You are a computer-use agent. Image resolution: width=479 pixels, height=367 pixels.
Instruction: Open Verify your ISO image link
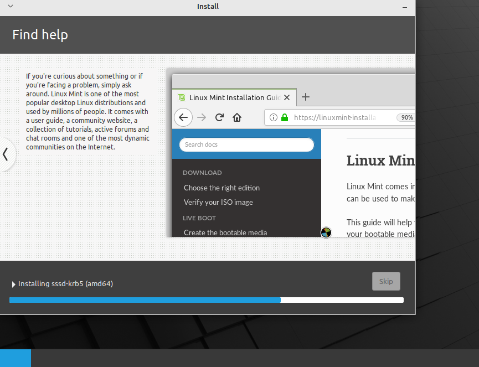click(x=218, y=202)
